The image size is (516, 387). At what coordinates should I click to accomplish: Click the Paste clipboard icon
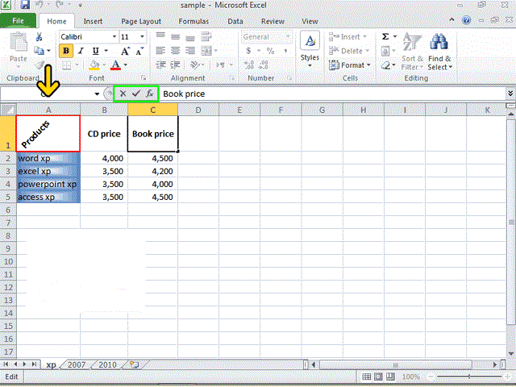(19, 42)
